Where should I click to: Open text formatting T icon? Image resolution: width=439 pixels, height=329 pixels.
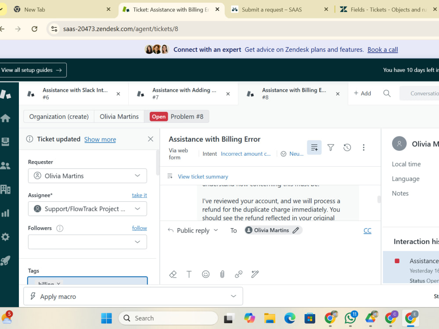pyautogui.click(x=189, y=274)
